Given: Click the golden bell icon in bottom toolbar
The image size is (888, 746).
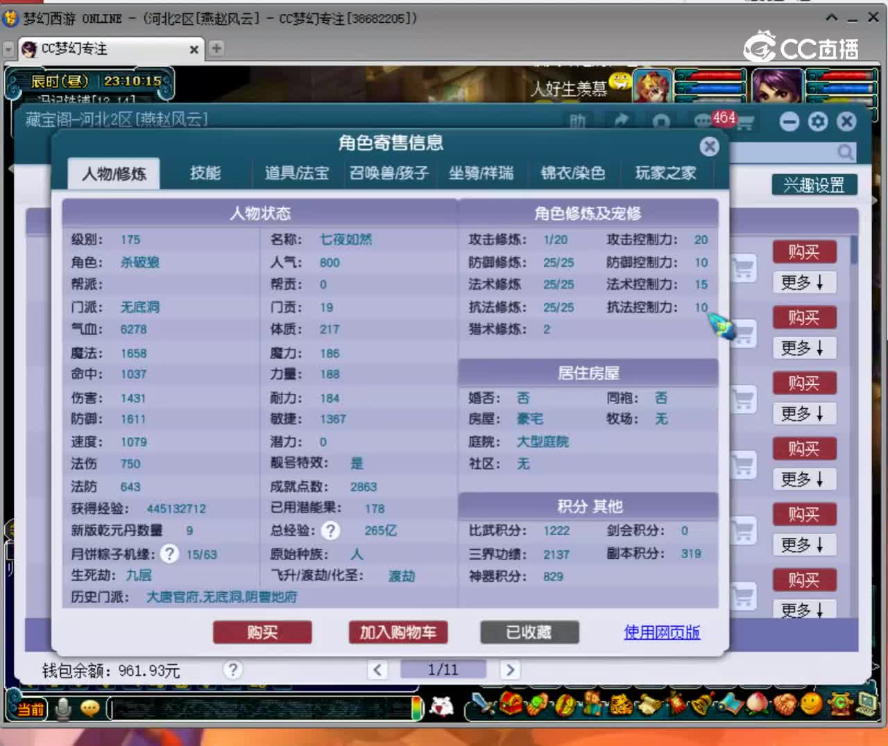Looking at the screenshot, I should tap(703, 704).
